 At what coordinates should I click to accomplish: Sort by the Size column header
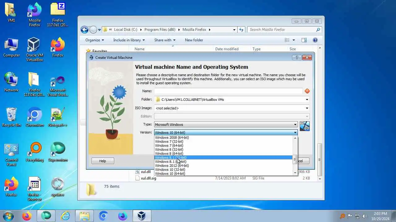[x=293, y=49]
